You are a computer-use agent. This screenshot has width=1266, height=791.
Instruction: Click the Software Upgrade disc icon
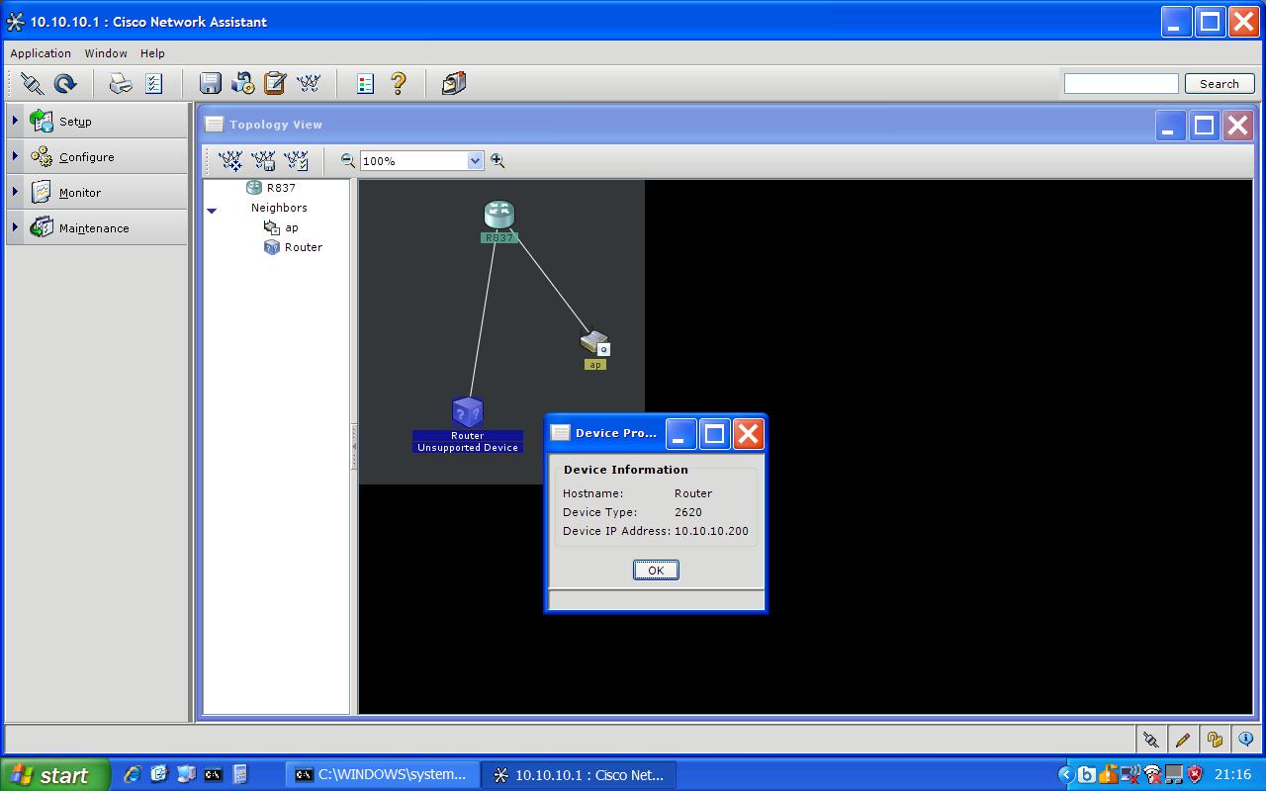[242, 84]
